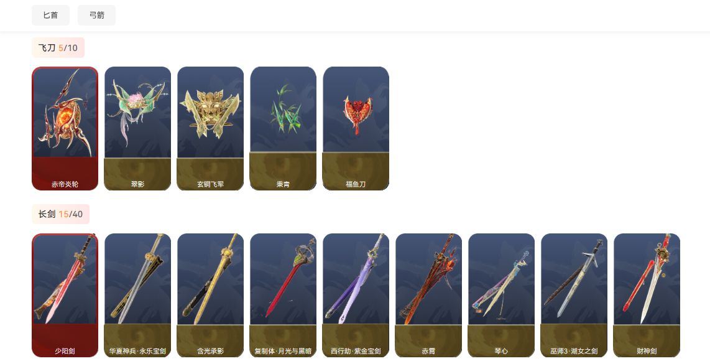Image resolution: width=710 pixels, height=361 pixels.
Task: Click the 长剑 15/40 category label
Action: tap(60, 214)
